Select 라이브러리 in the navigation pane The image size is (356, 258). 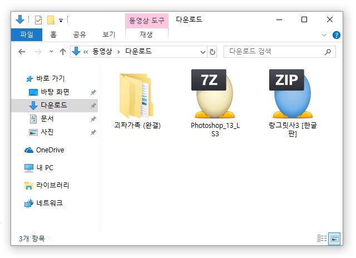[x=53, y=185]
